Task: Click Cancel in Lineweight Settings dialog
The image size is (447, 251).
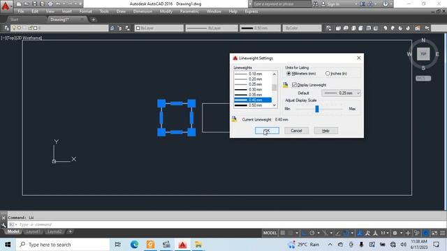Action: 296,130
